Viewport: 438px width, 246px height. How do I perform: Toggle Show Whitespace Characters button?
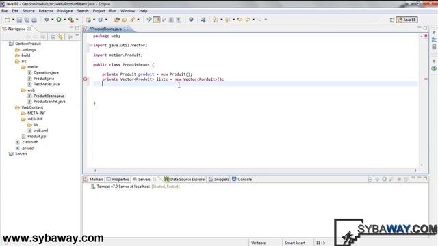(179, 20)
